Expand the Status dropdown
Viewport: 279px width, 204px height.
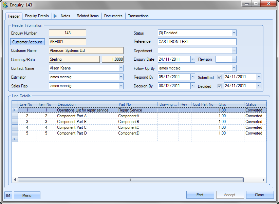[x=234, y=33]
